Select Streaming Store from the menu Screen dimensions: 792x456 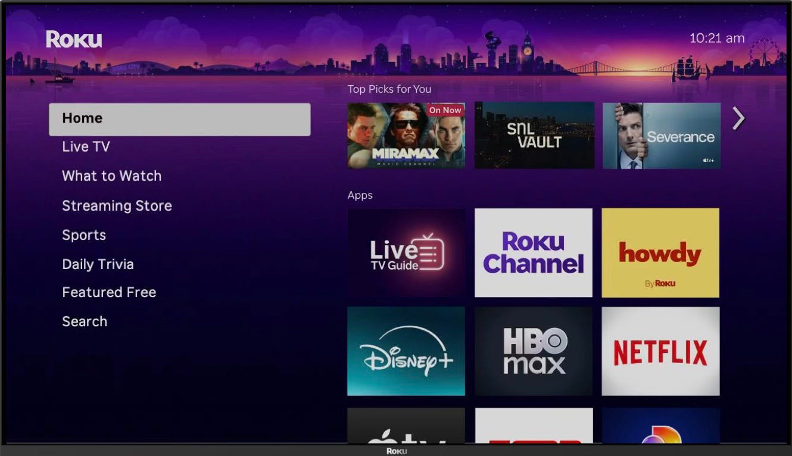click(x=117, y=205)
